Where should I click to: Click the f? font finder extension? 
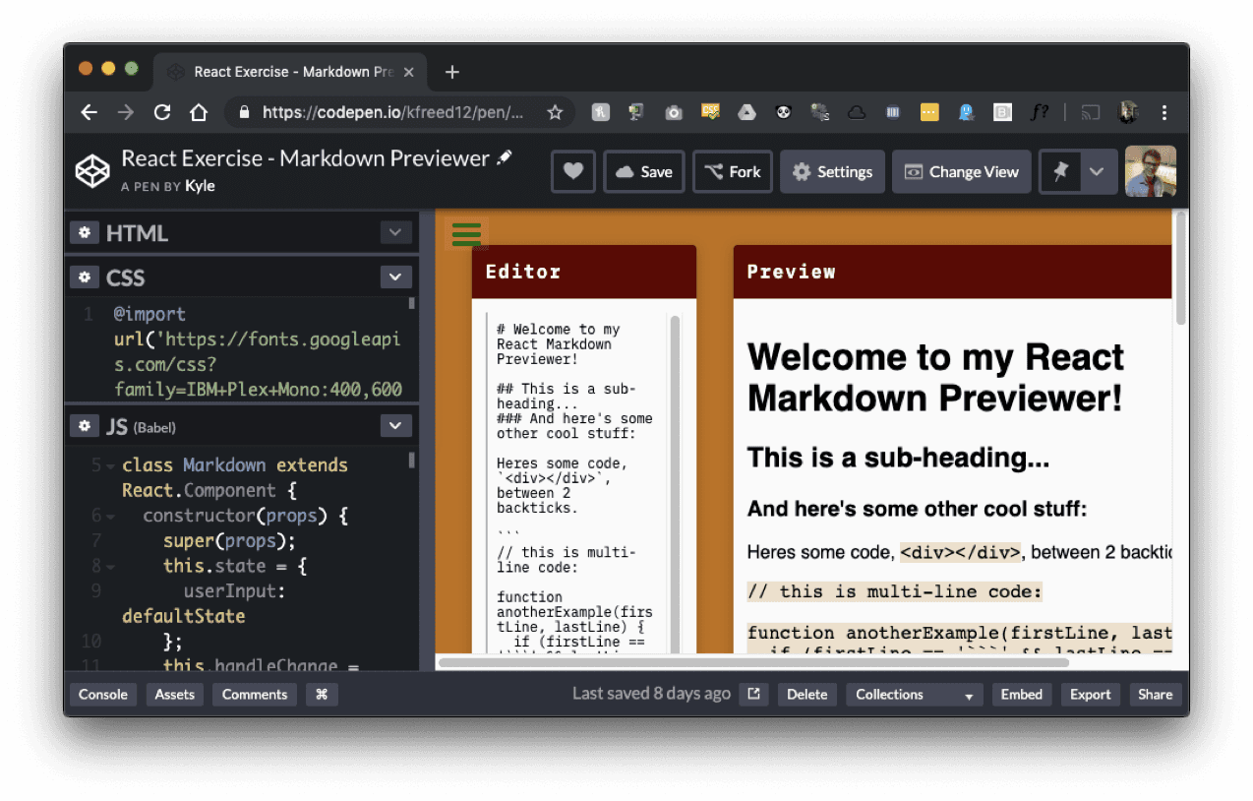[1040, 112]
